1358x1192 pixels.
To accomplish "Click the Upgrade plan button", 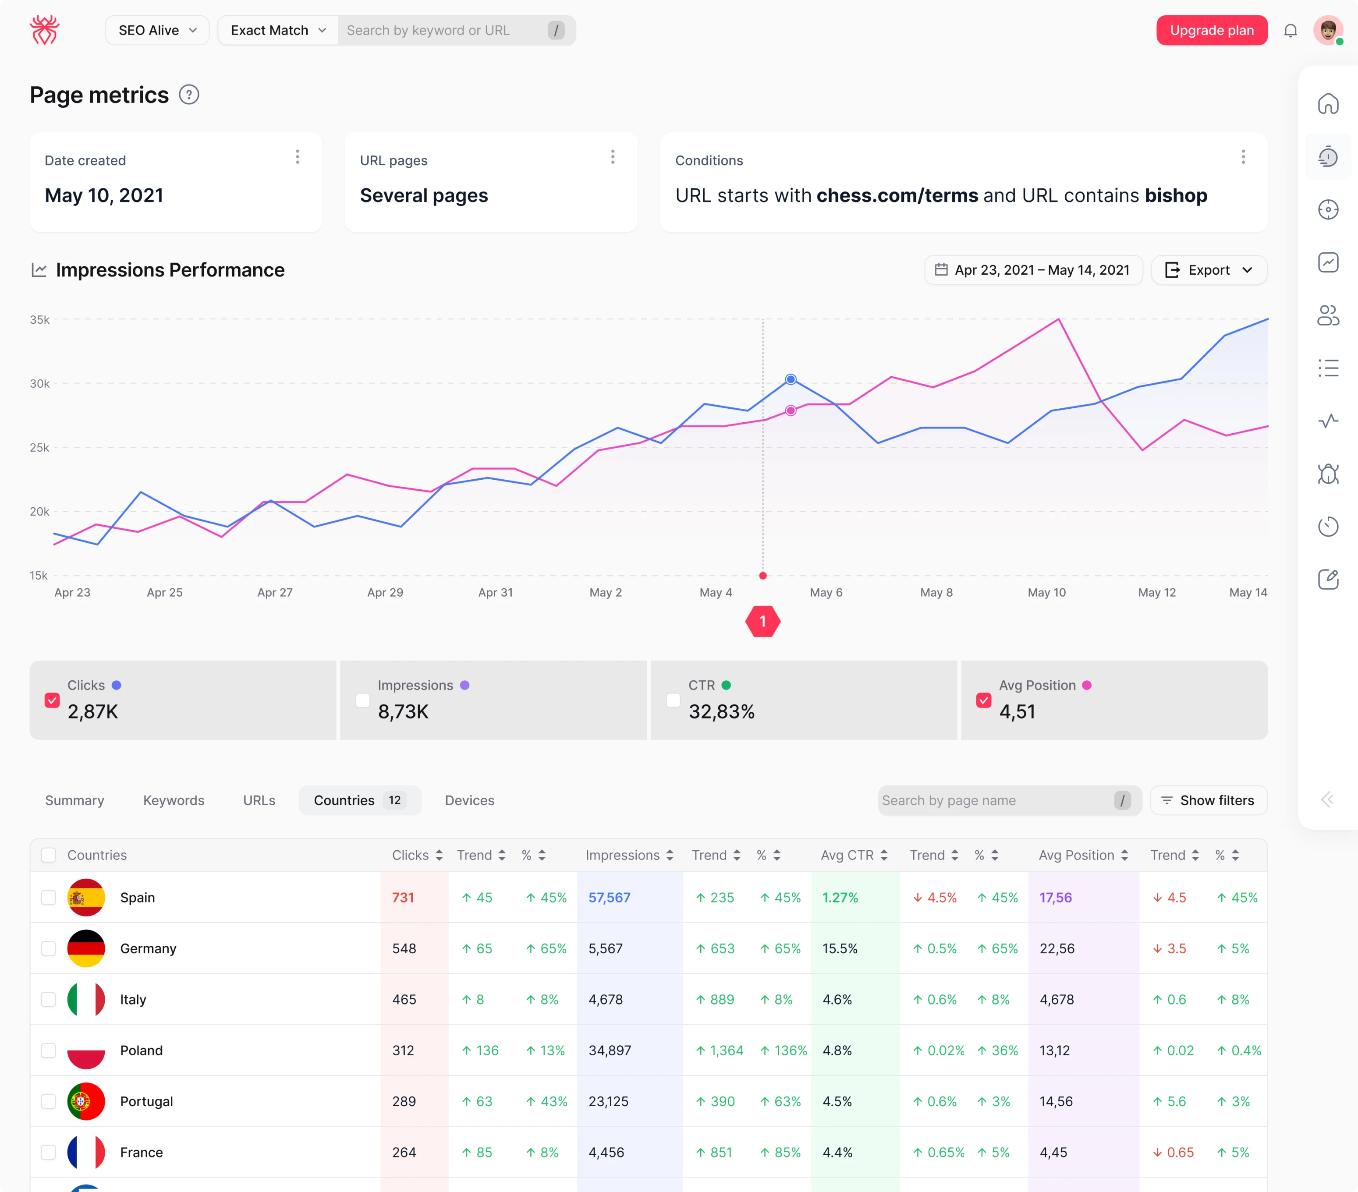I will click(1211, 30).
